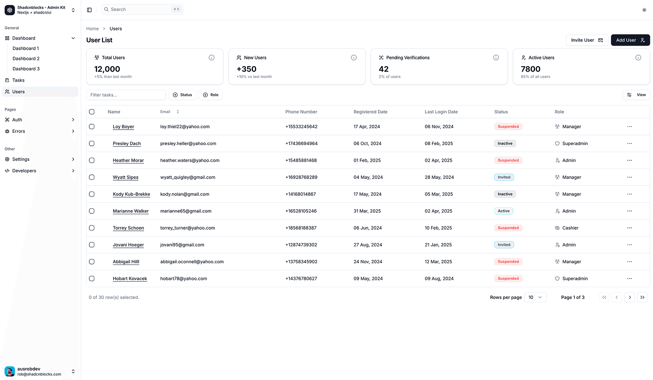The height and width of the screenshot is (380, 653).
Task: Click info icon on Pending Verifications card
Action: pyautogui.click(x=496, y=58)
